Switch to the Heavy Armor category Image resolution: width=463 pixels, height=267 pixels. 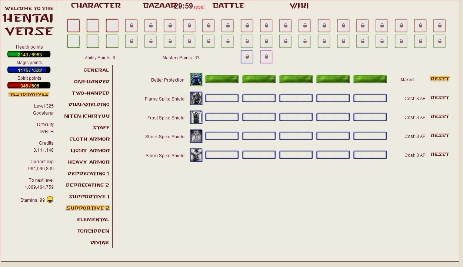point(89,162)
